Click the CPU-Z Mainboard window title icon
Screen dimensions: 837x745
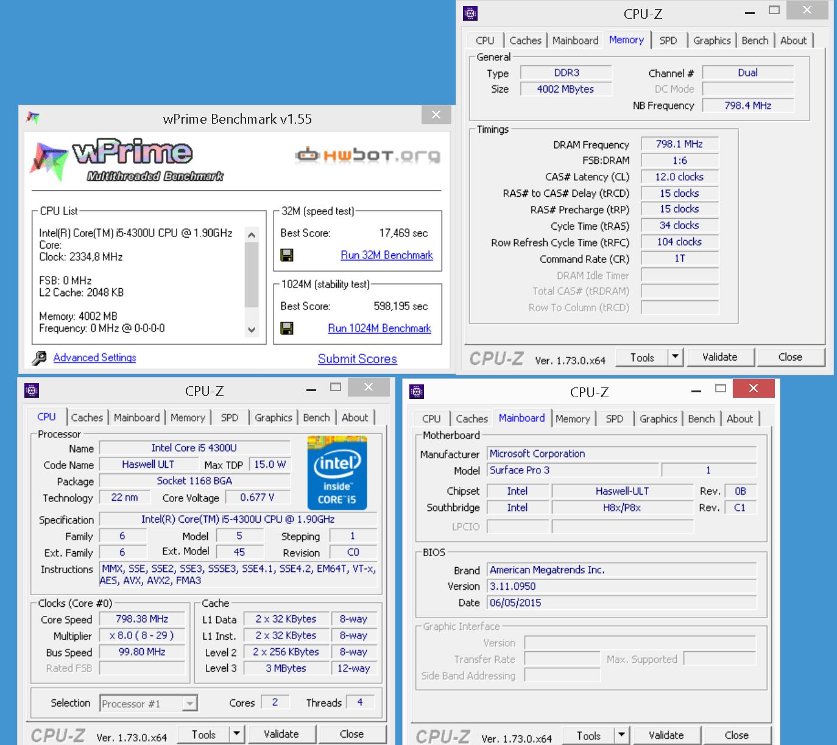click(x=417, y=392)
